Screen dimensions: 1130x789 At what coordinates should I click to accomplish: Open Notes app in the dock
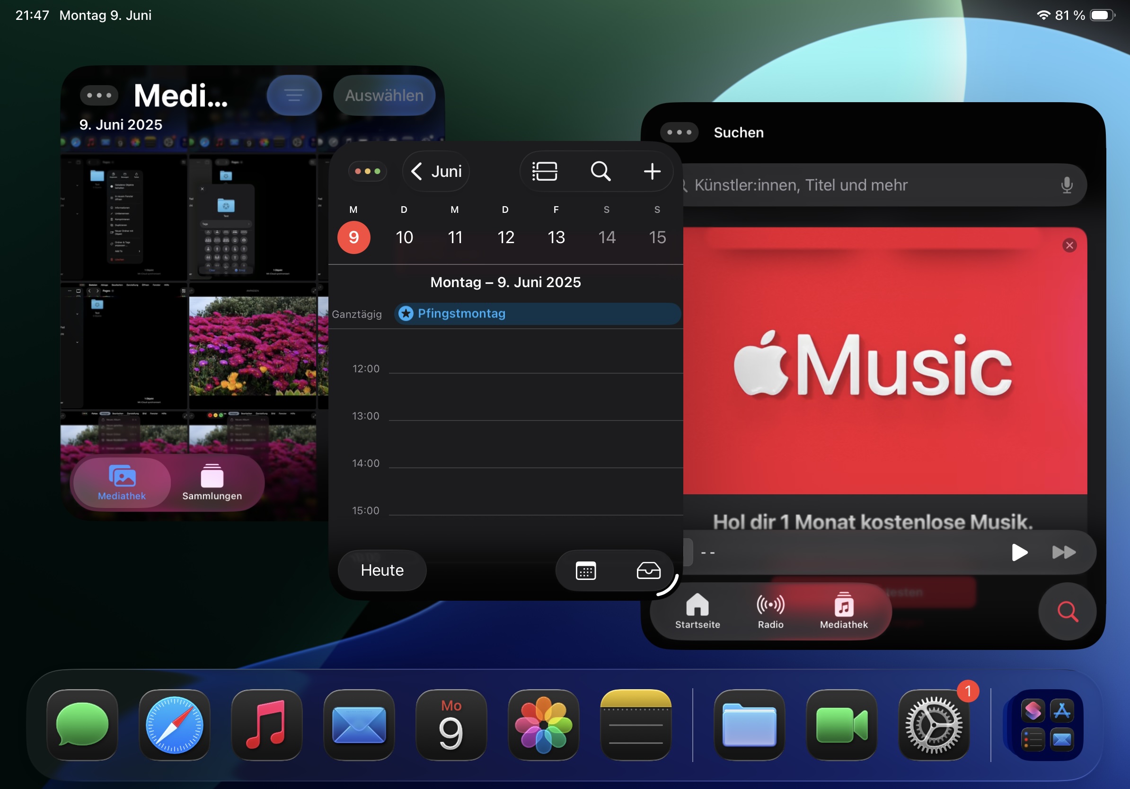636,725
